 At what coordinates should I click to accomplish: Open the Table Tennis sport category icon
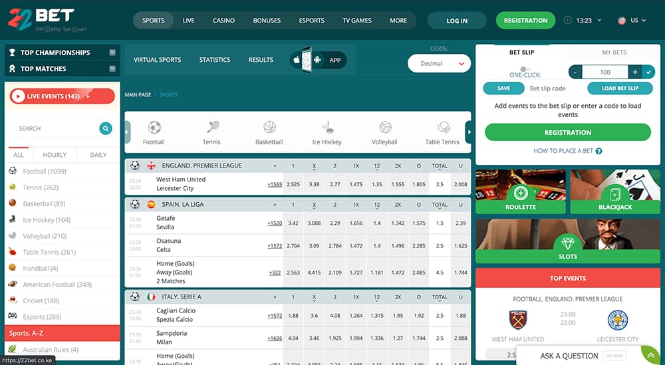click(443, 127)
